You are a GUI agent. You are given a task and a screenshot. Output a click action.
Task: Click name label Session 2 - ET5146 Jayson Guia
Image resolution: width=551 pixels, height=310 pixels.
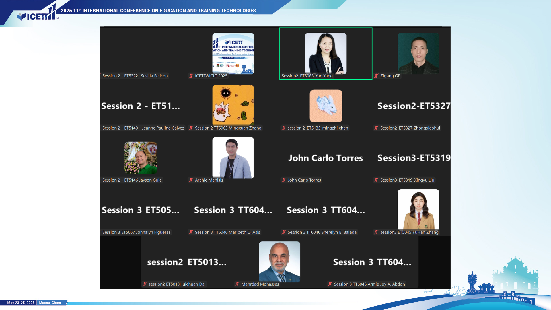(132, 180)
